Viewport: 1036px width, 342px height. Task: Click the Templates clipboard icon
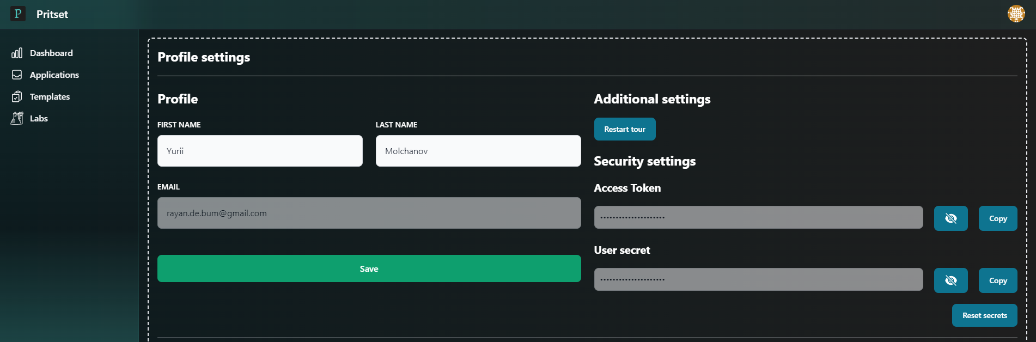coord(17,96)
